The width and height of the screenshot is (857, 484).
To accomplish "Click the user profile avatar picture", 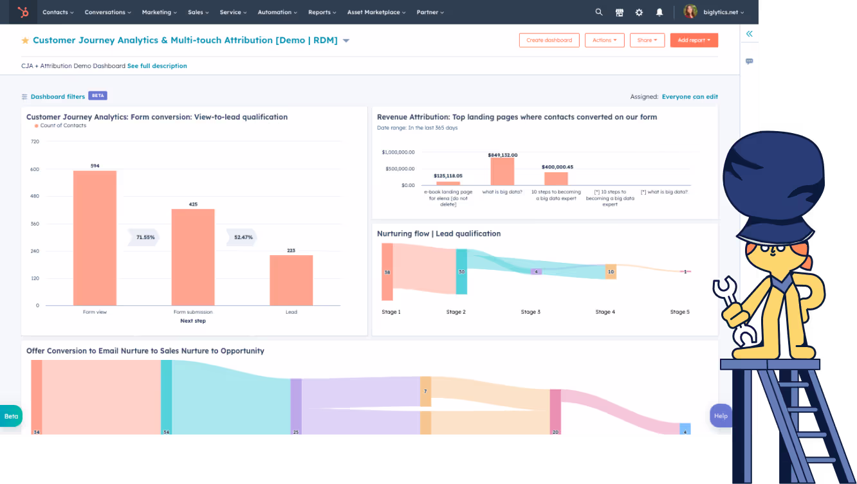I will [x=690, y=12].
